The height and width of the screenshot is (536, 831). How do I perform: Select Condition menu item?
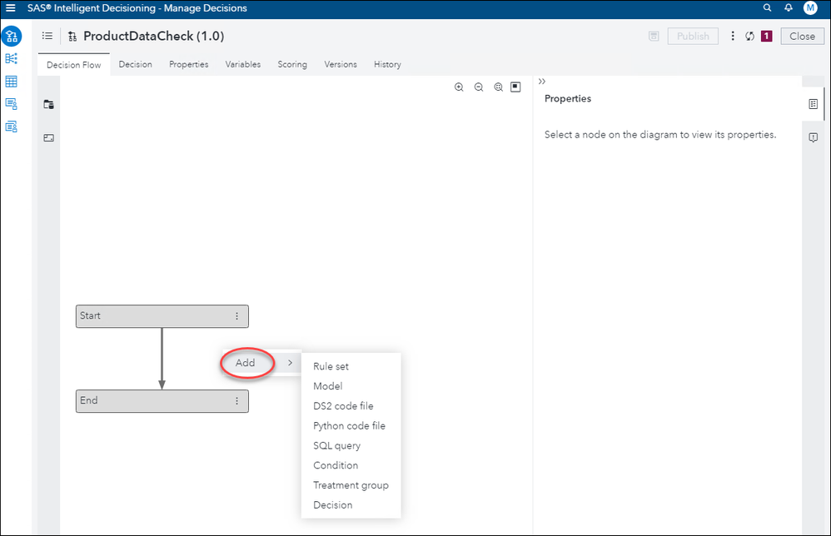pyautogui.click(x=351, y=465)
